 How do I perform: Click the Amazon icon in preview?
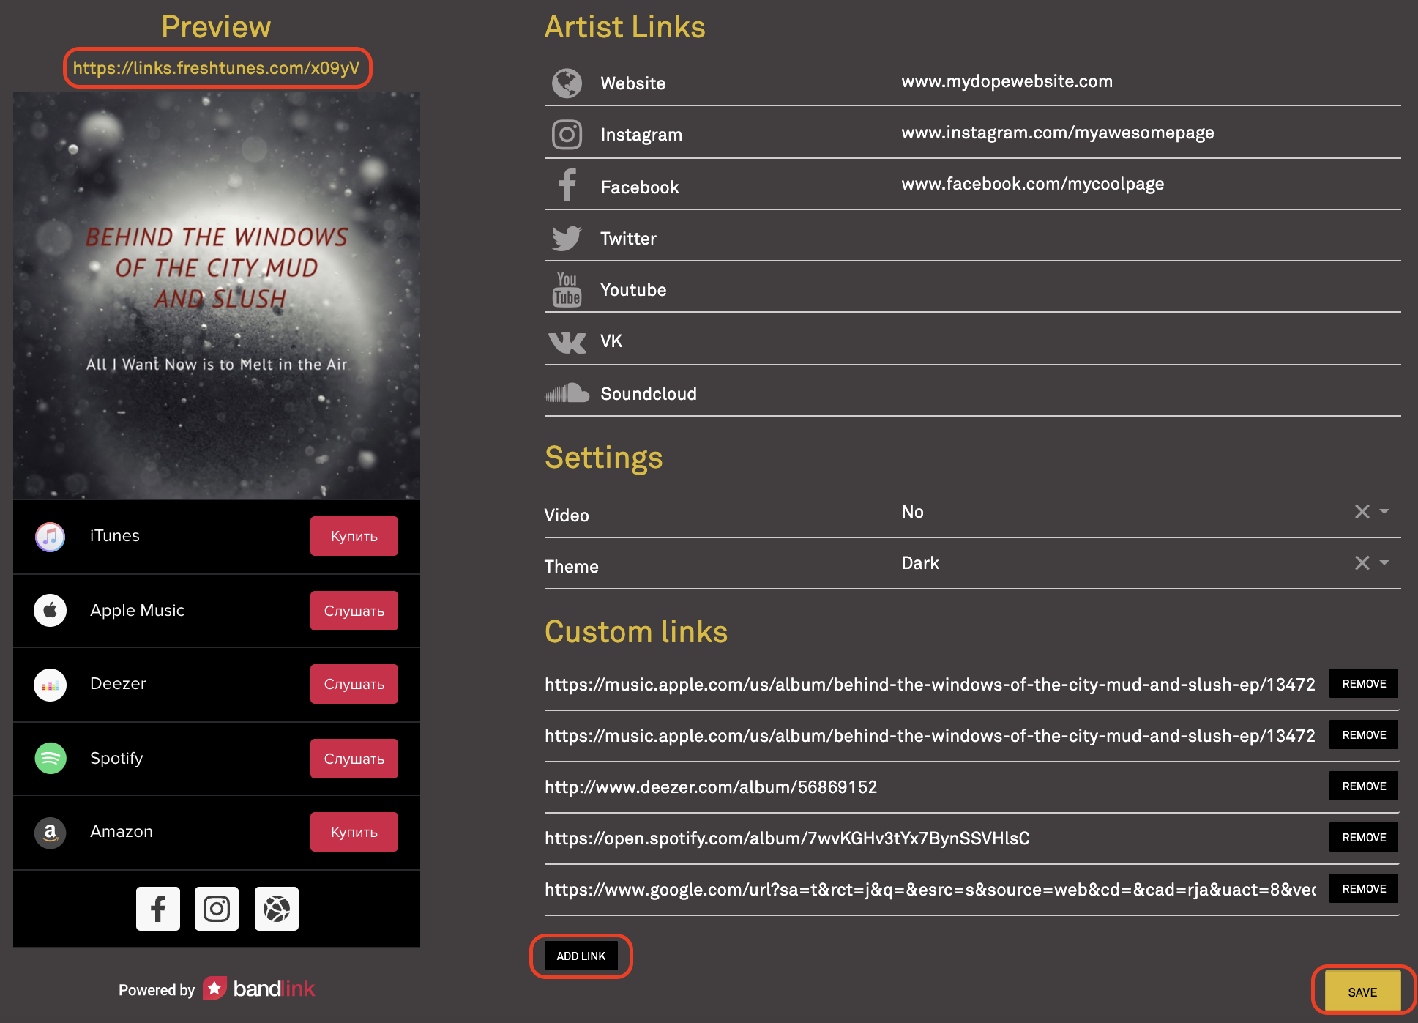(x=51, y=833)
